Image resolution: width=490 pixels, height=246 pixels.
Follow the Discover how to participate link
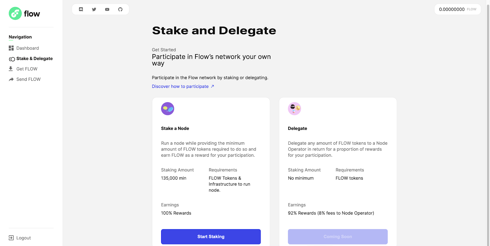180,86
